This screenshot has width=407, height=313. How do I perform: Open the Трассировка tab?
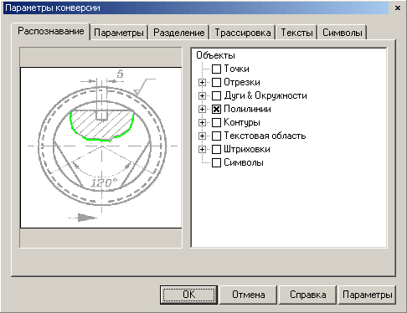point(243,33)
